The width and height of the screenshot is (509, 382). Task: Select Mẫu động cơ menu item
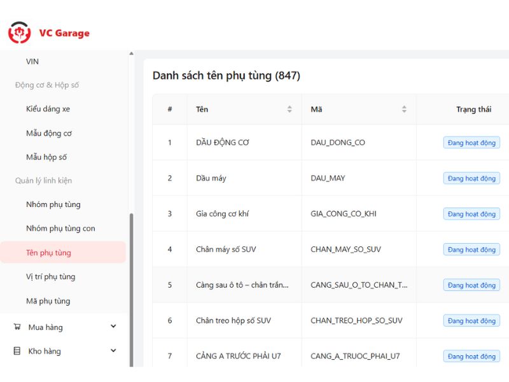[x=48, y=133]
